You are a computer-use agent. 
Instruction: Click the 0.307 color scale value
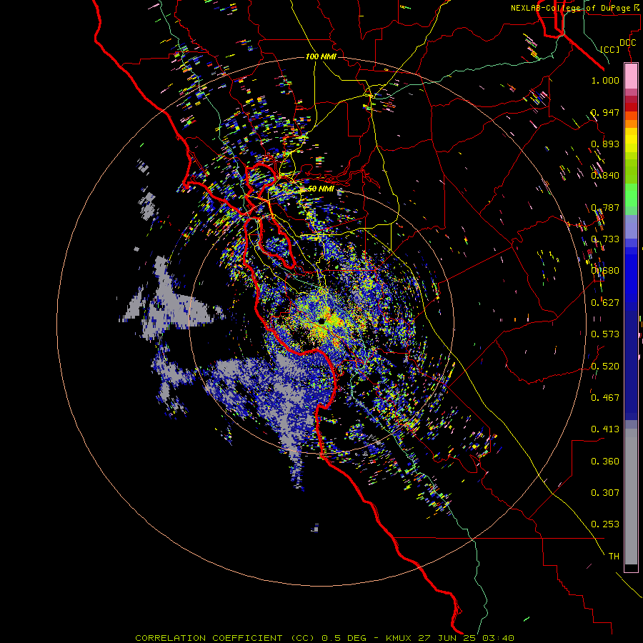tap(605, 492)
